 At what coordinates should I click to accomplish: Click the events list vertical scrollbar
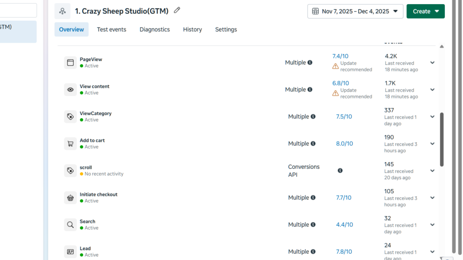[x=442, y=140]
